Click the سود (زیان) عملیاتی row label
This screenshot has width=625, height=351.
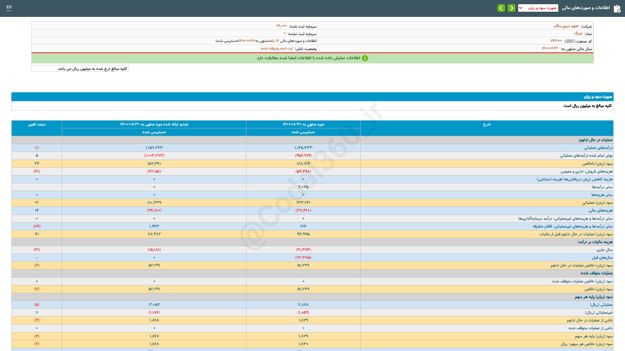[x=597, y=203]
